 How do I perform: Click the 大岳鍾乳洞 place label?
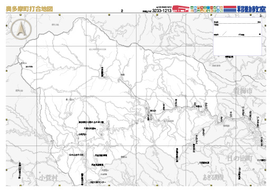(204, 163)
